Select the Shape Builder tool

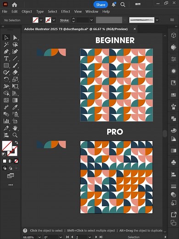pyautogui.click(x=6, y=93)
